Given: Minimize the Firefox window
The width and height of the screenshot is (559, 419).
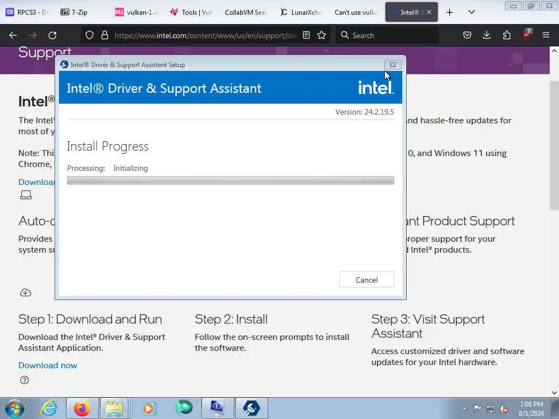Looking at the screenshot, I should coord(513,6).
